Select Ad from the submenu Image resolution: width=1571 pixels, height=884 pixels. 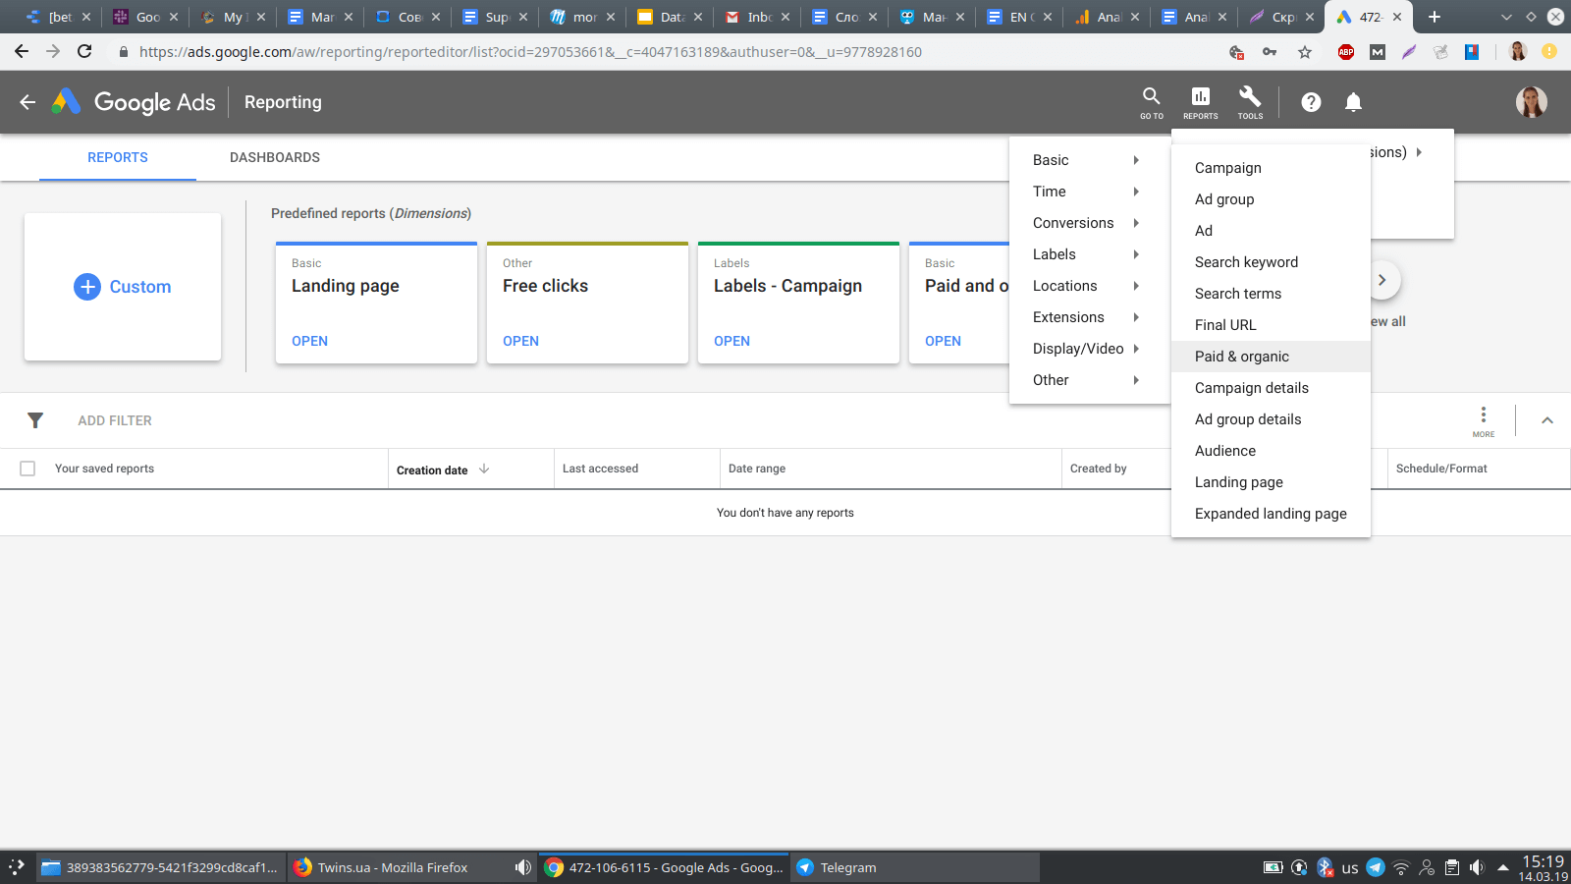tap(1271, 231)
